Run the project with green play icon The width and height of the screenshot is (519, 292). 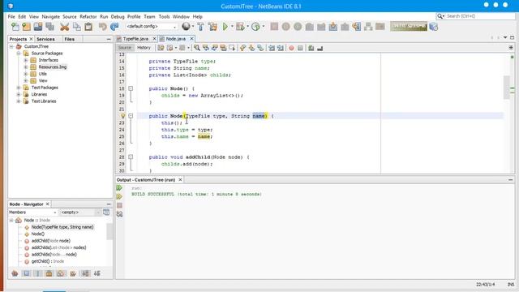pyautogui.click(x=225, y=27)
